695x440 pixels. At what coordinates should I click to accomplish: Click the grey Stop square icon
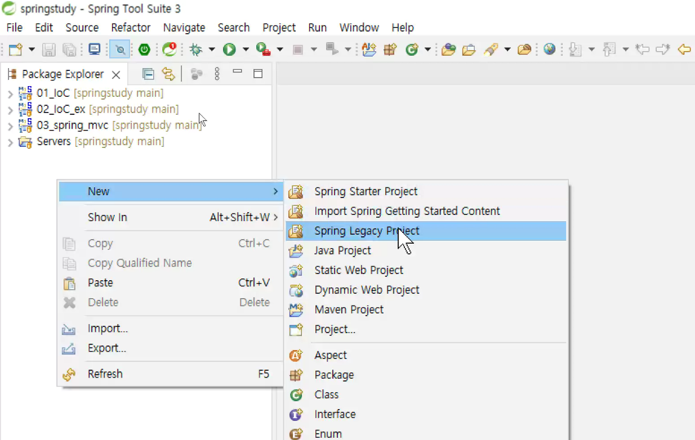(298, 50)
